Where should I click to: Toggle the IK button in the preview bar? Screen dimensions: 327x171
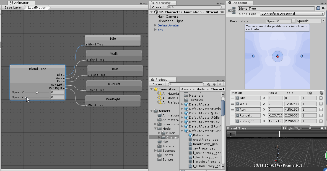(284, 128)
